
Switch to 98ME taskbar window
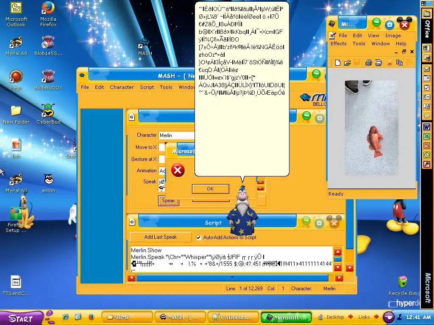click(127, 317)
